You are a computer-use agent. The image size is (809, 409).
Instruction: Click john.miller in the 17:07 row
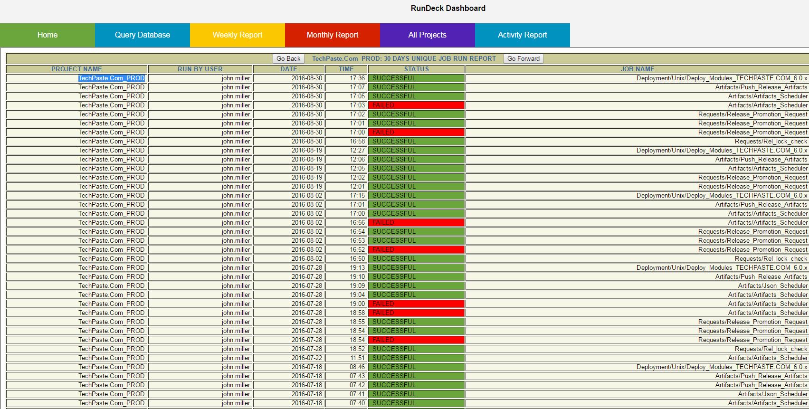pyautogui.click(x=236, y=87)
